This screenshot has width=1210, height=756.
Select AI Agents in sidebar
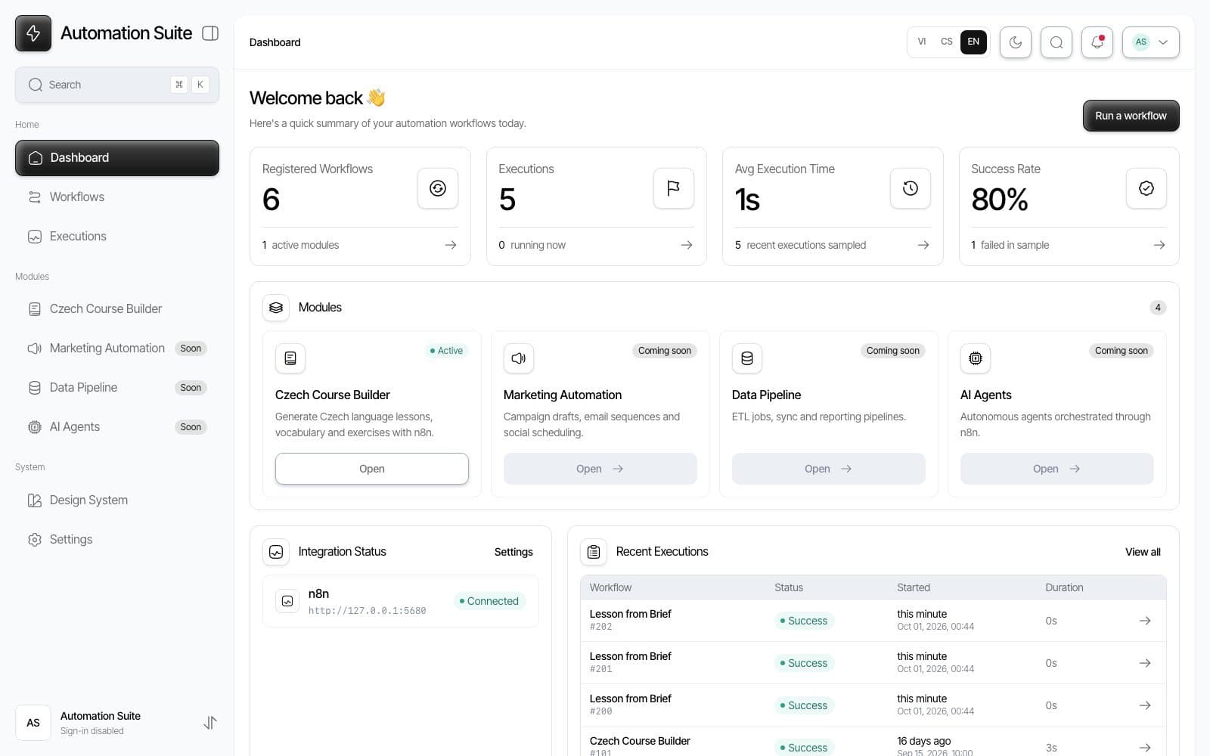(117, 427)
